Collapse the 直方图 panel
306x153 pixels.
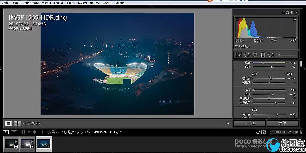[x=297, y=13]
